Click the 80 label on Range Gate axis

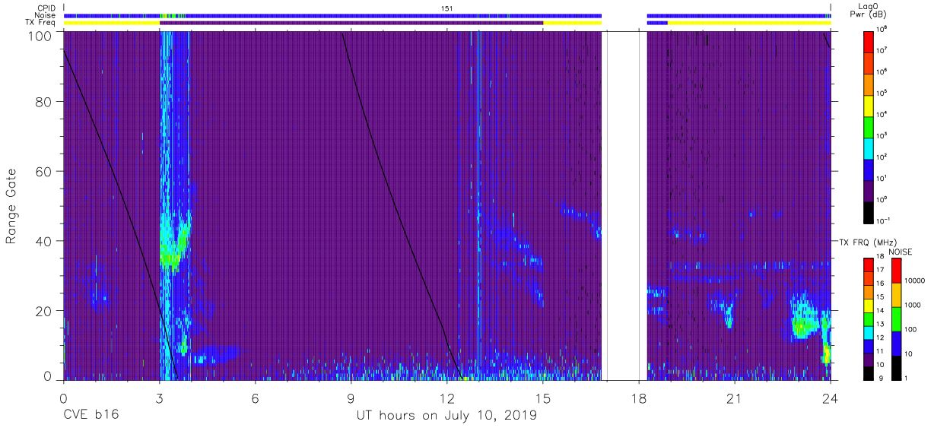(45, 101)
